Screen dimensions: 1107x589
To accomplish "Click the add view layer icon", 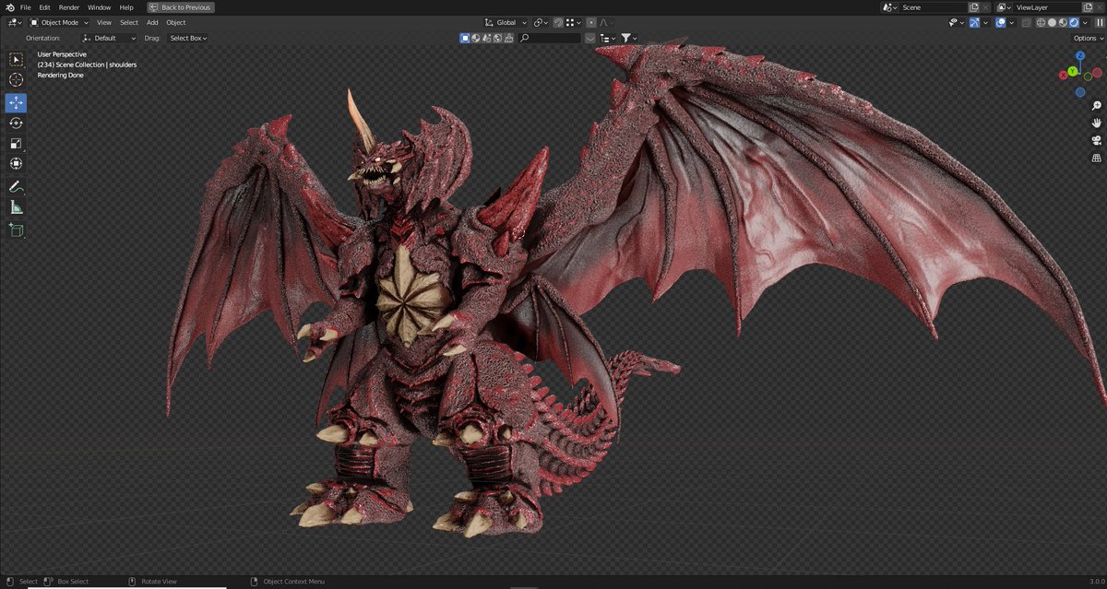I will point(1088,7).
